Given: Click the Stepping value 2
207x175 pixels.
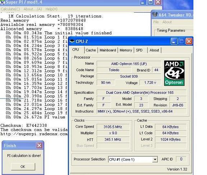Looking at the screenshot, I should (178, 99).
